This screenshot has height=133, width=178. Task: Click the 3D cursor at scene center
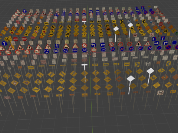89,53
